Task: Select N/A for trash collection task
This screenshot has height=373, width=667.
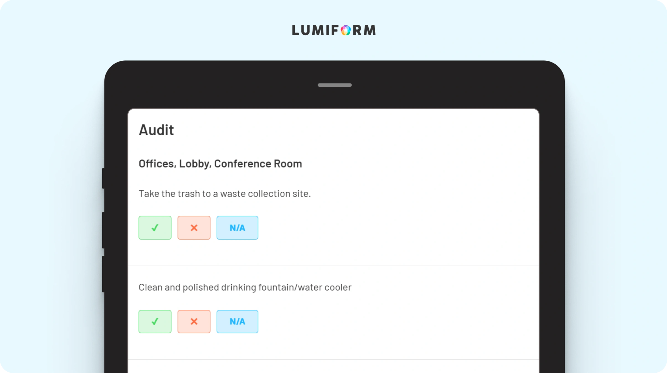Action: pos(237,228)
